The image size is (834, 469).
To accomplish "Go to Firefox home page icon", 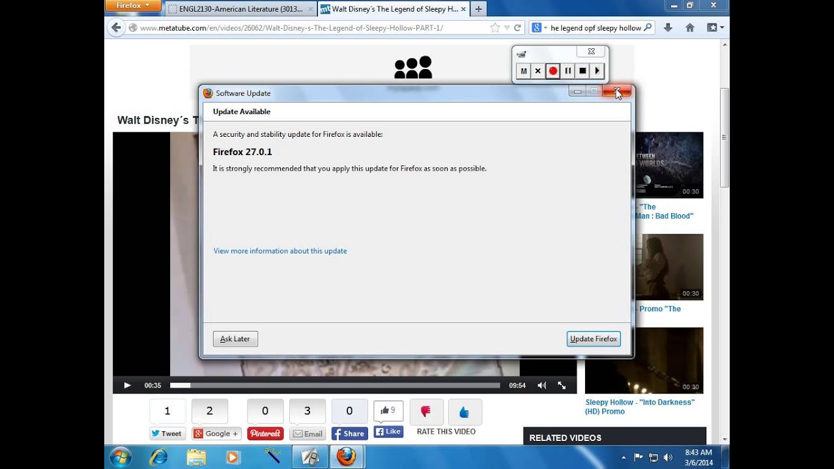I will (x=690, y=28).
